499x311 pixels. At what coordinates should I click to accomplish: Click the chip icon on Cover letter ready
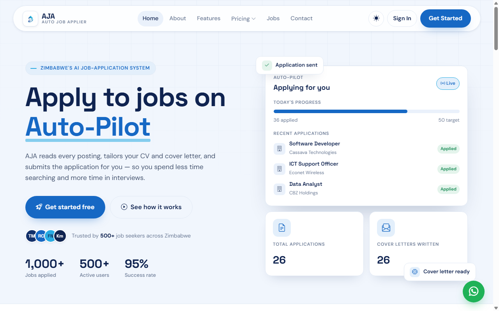pos(415,272)
